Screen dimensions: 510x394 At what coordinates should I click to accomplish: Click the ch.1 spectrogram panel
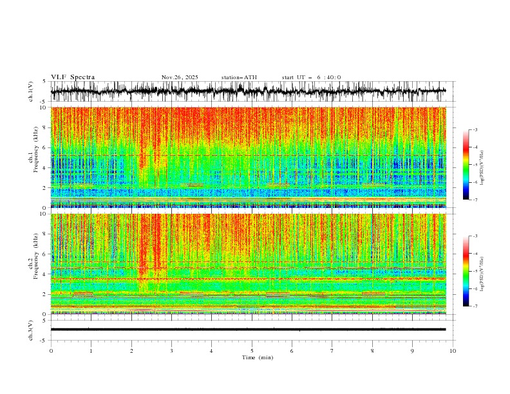click(249, 157)
